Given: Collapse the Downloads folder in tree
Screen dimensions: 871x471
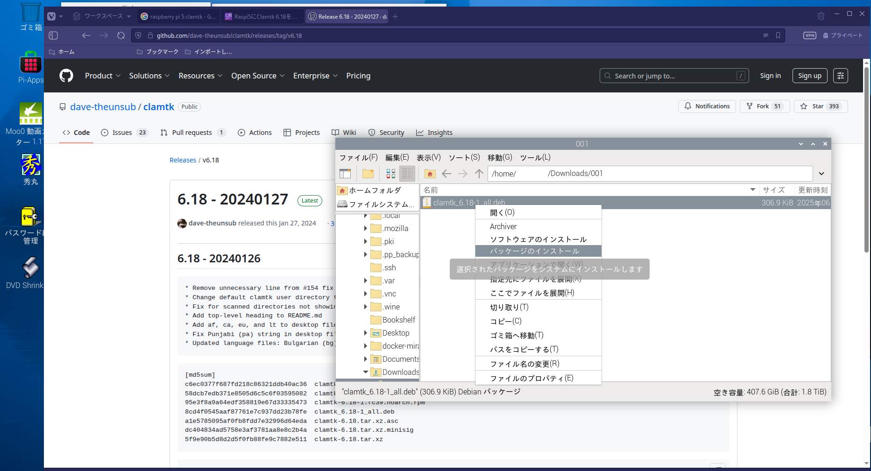Looking at the screenshot, I should [x=366, y=372].
